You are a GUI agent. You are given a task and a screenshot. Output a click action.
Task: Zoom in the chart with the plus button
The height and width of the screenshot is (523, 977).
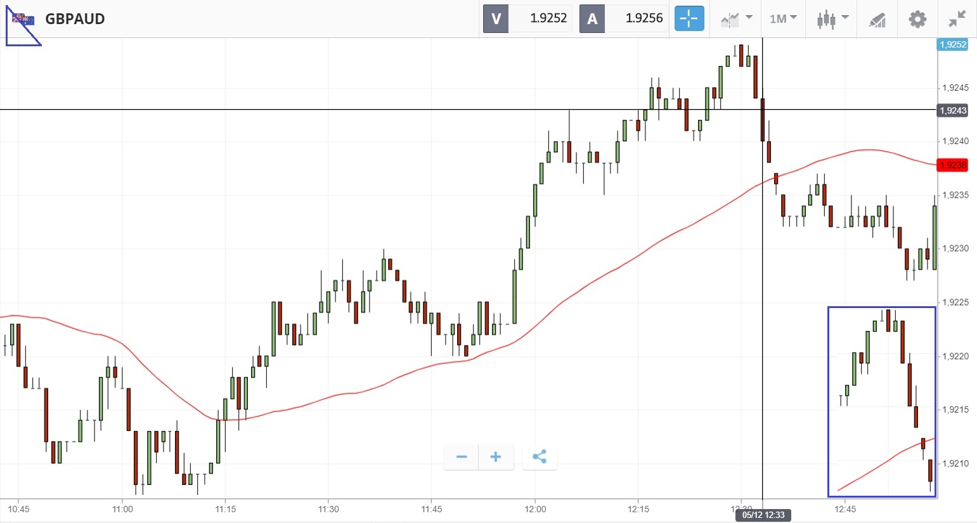[496, 457]
